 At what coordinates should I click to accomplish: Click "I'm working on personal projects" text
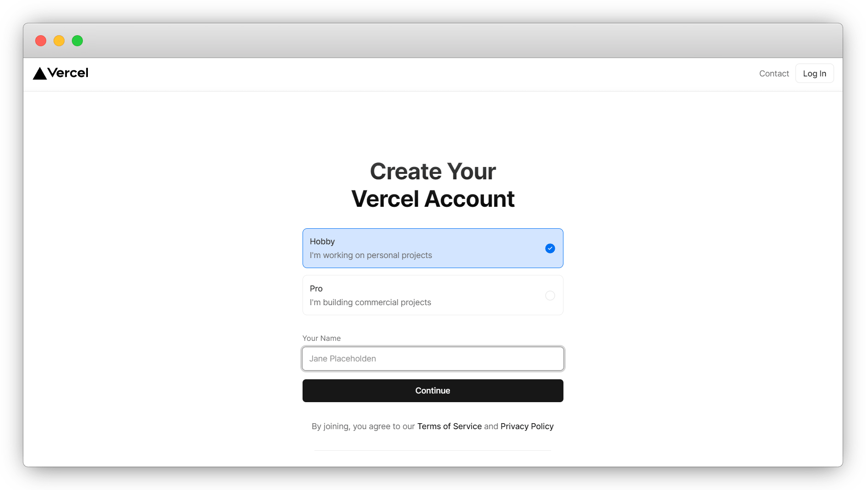tap(370, 255)
